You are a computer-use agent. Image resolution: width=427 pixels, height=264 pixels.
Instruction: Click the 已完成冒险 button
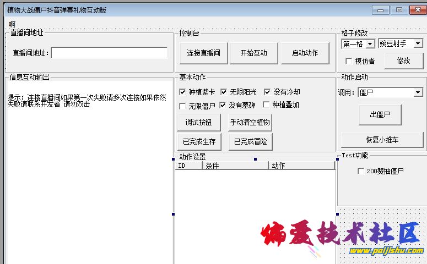(250, 141)
